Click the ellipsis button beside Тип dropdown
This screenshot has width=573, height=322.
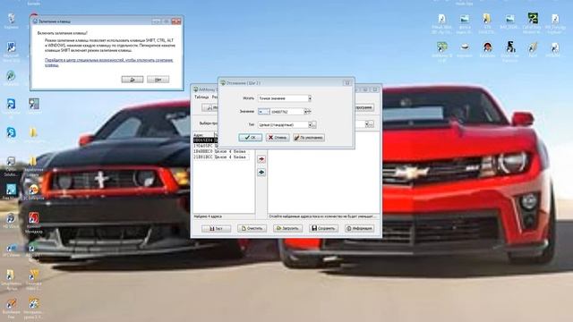pyautogui.click(x=314, y=125)
